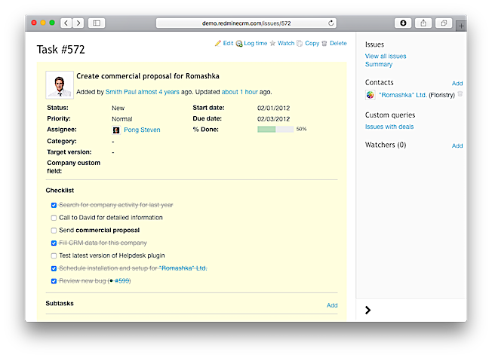Uncheck 'Search for company activity for last year'
The image size is (492, 358).
[54, 205]
